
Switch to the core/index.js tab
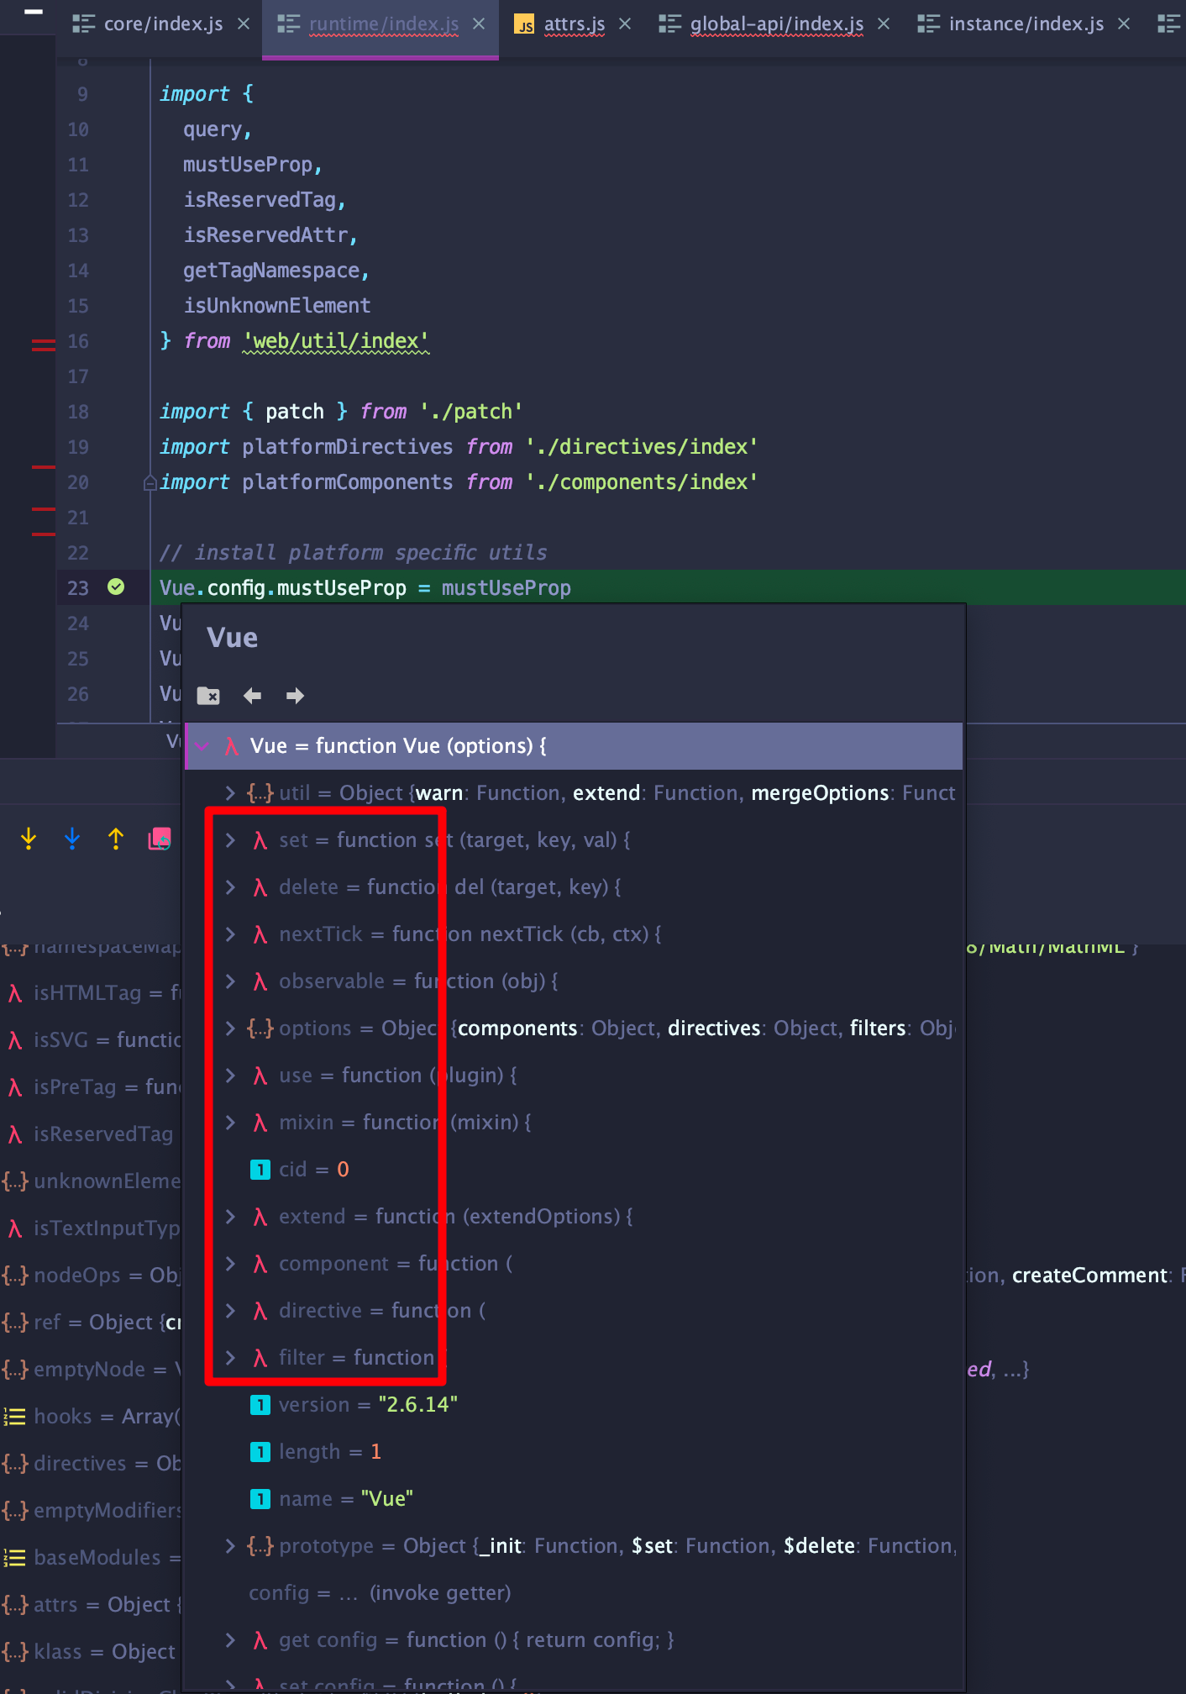163,24
